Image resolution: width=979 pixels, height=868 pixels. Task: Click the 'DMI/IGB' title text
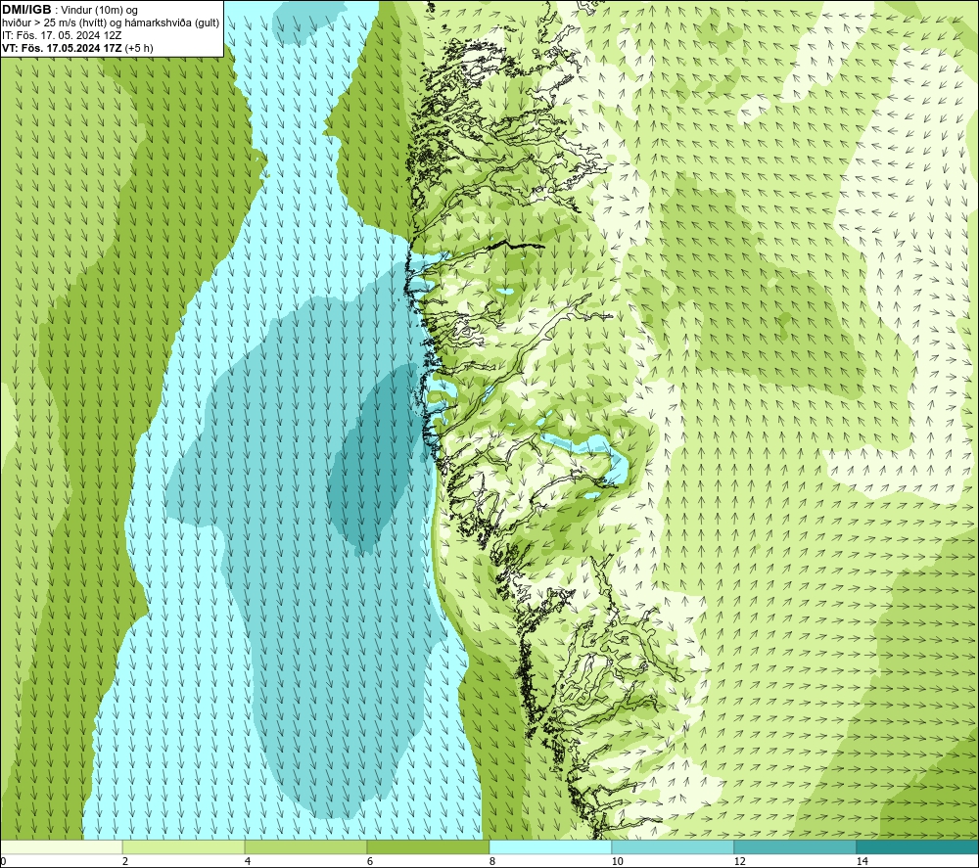pos(26,10)
